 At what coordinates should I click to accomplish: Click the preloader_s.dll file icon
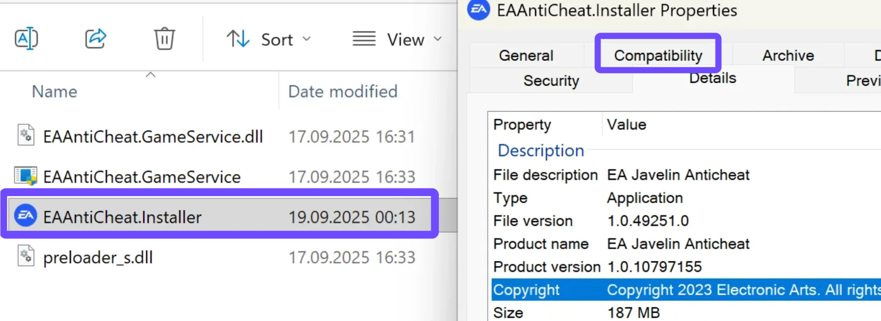coord(26,256)
